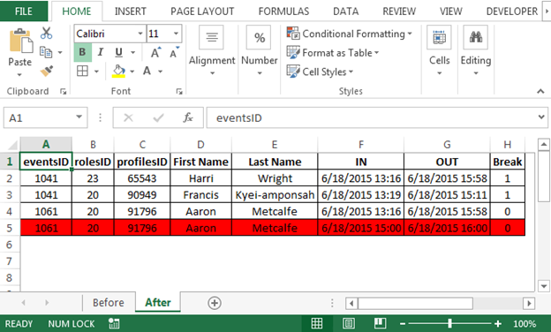Open the Name Box dropdown arrow
551x332 pixels.
coord(79,117)
